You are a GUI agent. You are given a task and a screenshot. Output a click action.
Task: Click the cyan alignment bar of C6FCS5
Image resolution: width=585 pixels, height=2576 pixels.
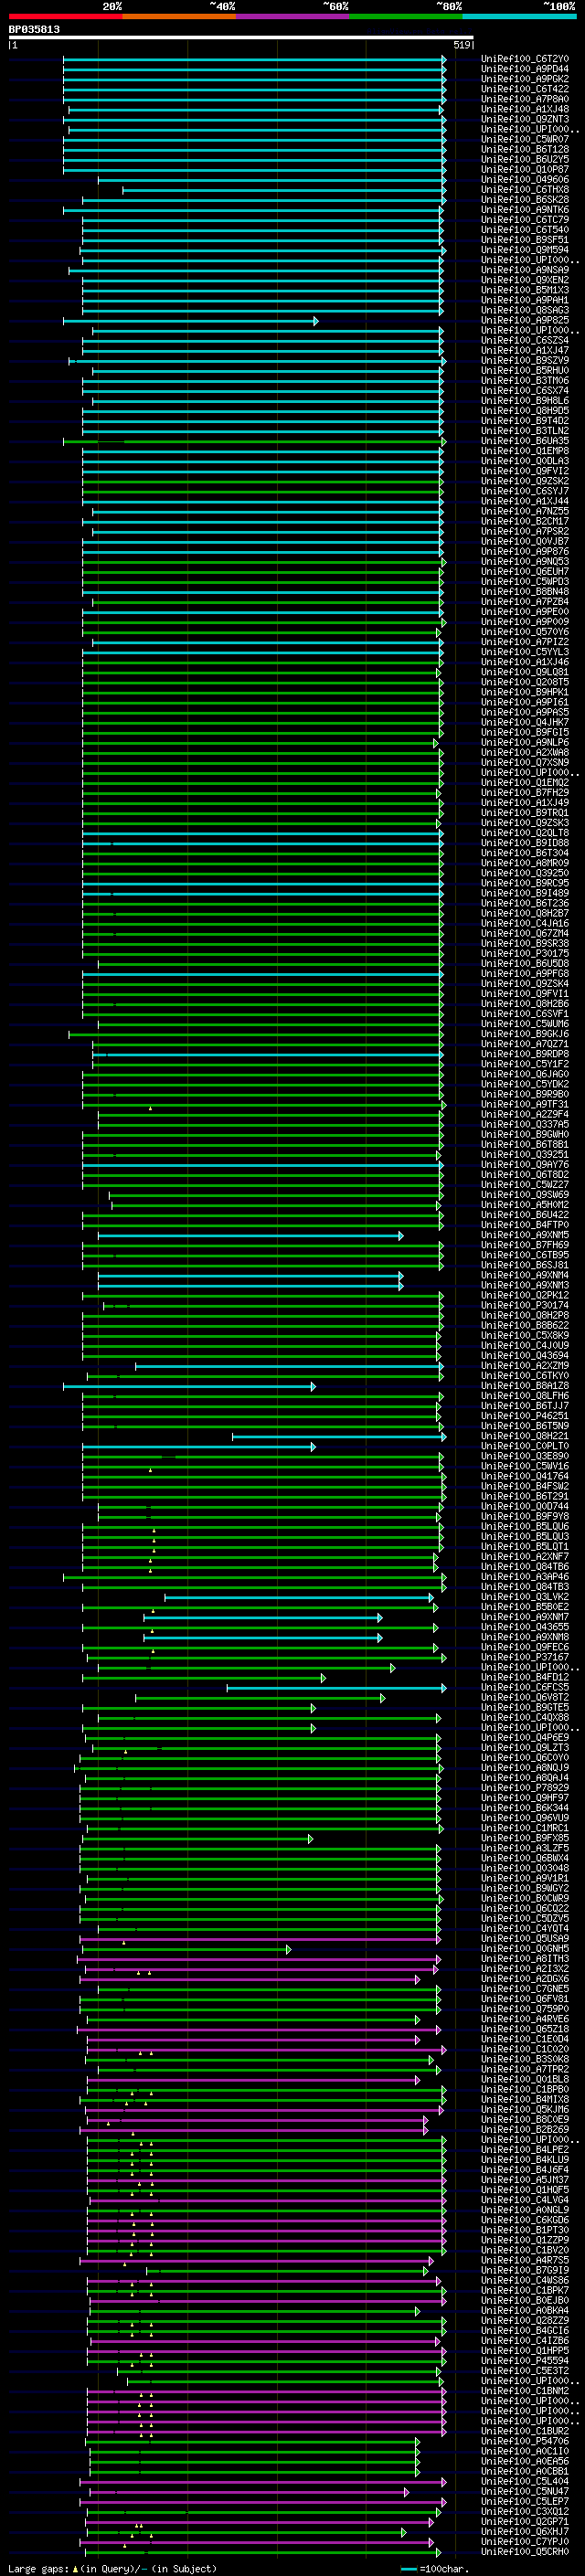(x=336, y=1688)
